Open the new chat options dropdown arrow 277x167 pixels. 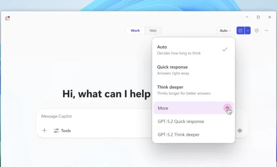248,31
